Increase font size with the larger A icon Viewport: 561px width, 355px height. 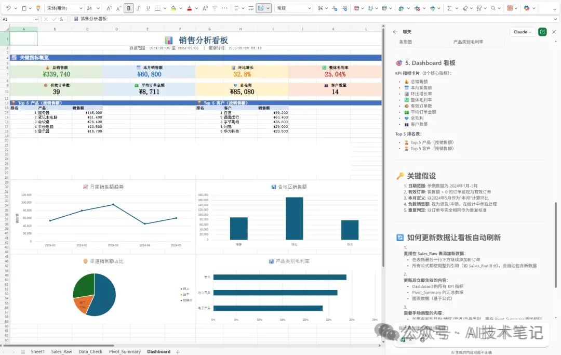click(109, 8)
